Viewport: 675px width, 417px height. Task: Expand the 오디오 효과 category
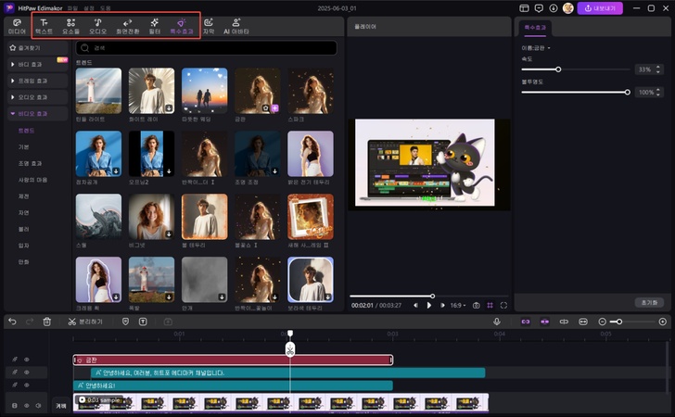[38, 96]
